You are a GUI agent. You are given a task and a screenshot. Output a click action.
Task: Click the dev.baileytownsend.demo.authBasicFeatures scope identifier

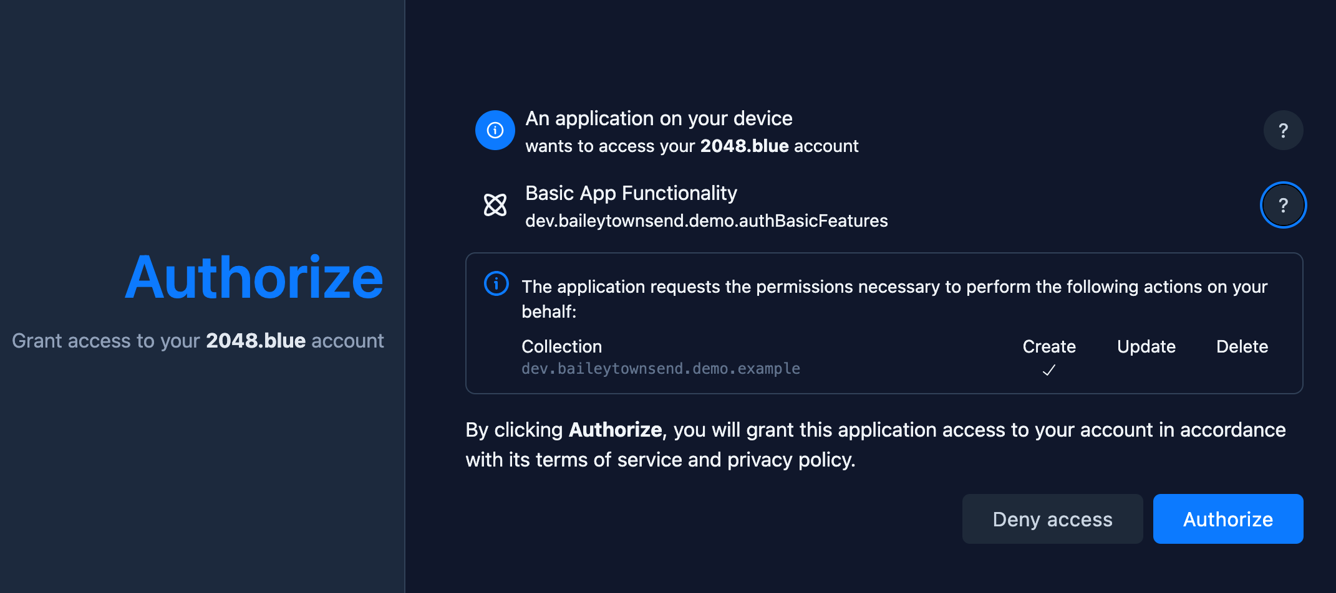706,221
